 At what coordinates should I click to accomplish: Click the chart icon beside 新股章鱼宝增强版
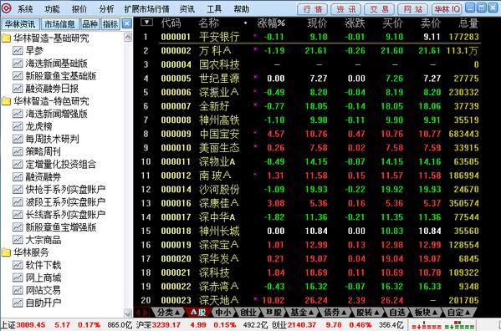coord(18,227)
